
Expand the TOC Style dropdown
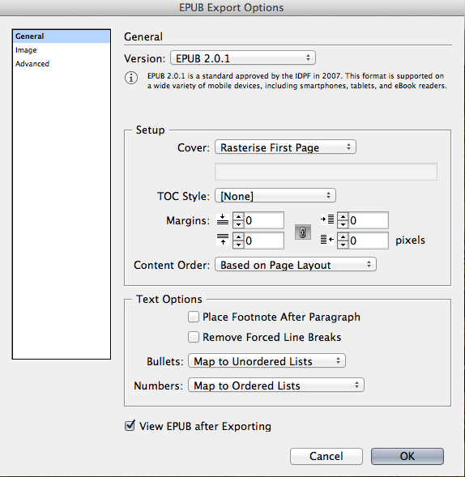click(275, 196)
